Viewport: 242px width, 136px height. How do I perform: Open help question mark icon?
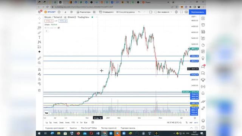point(203,128)
